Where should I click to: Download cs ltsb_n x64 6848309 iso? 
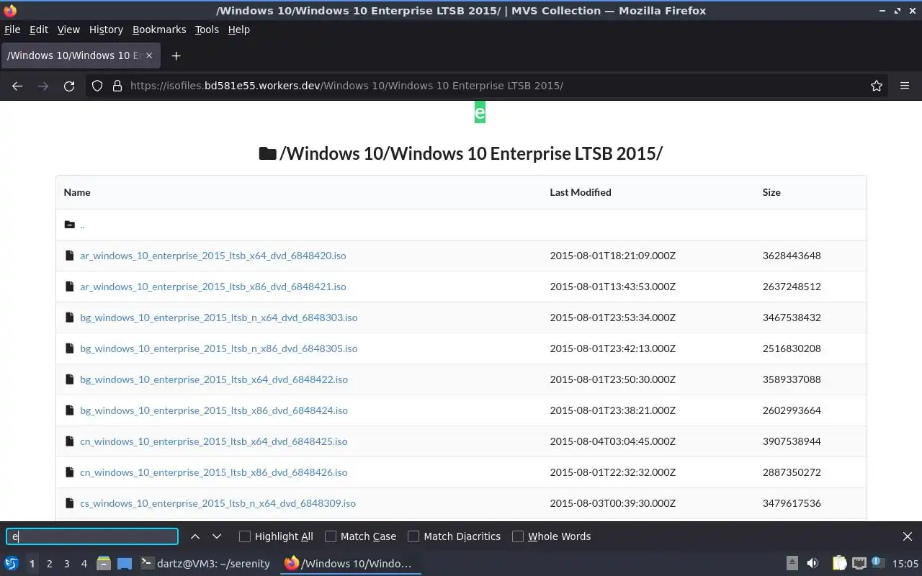tap(218, 503)
